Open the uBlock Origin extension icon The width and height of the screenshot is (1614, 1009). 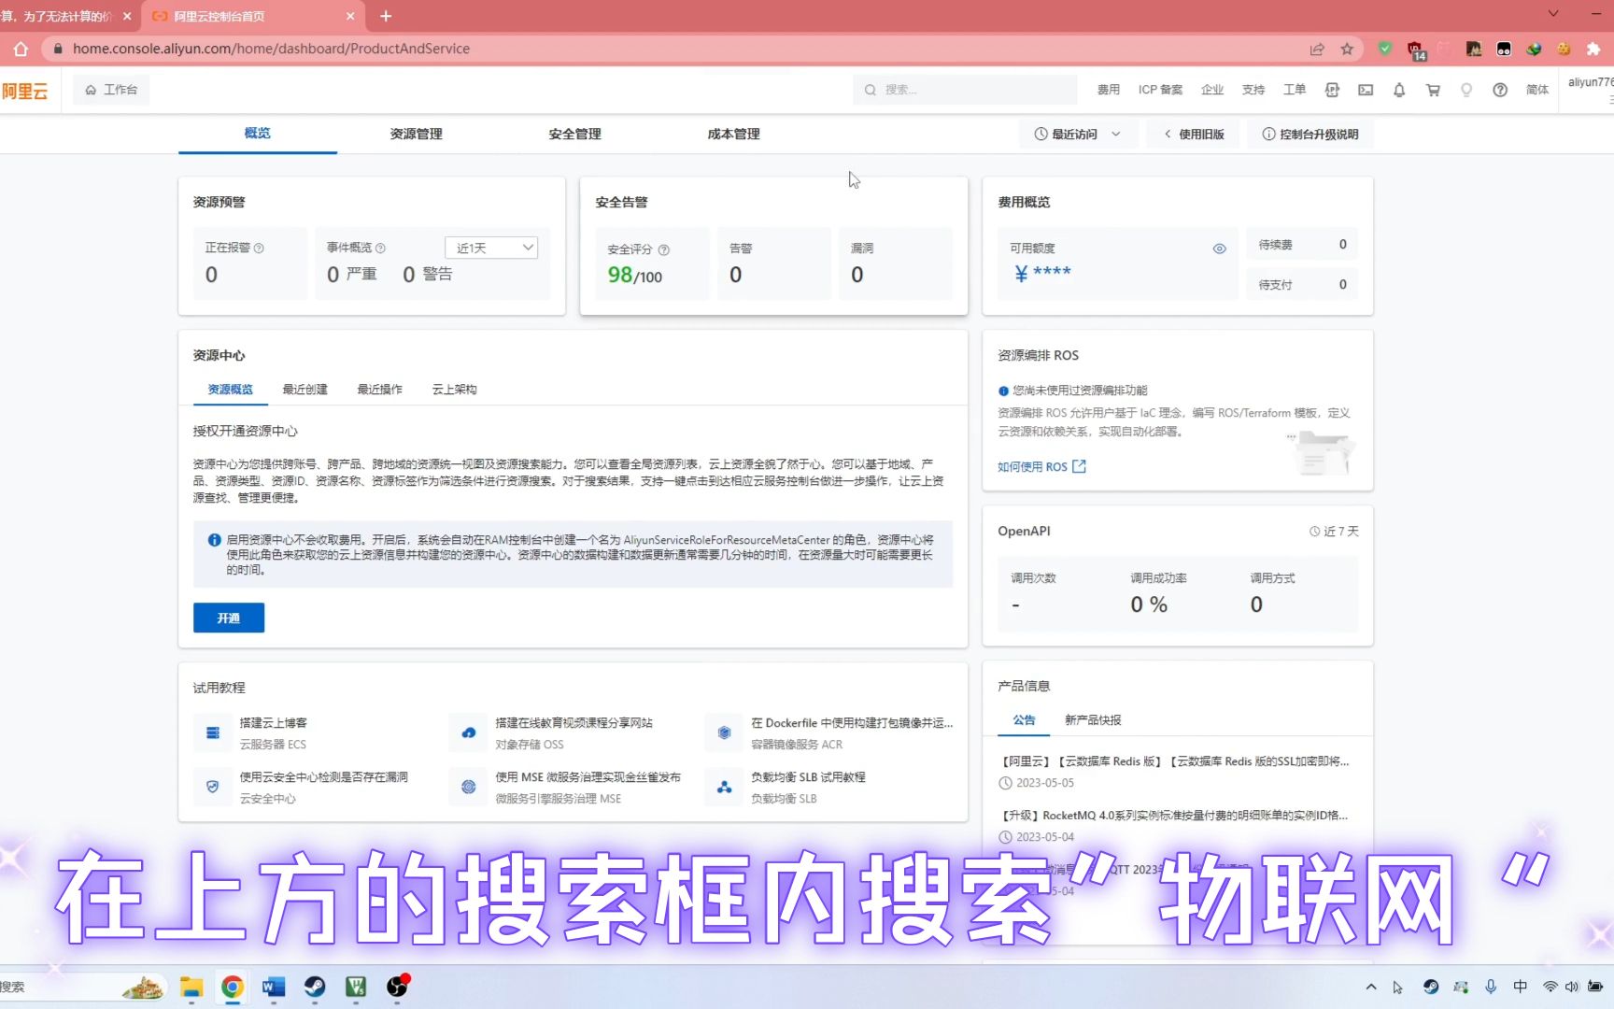point(1416,50)
